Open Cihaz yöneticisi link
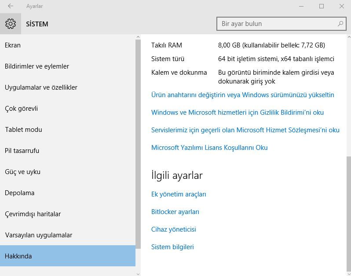The height and width of the screenshot is (276, 351). tap(173, 229)
